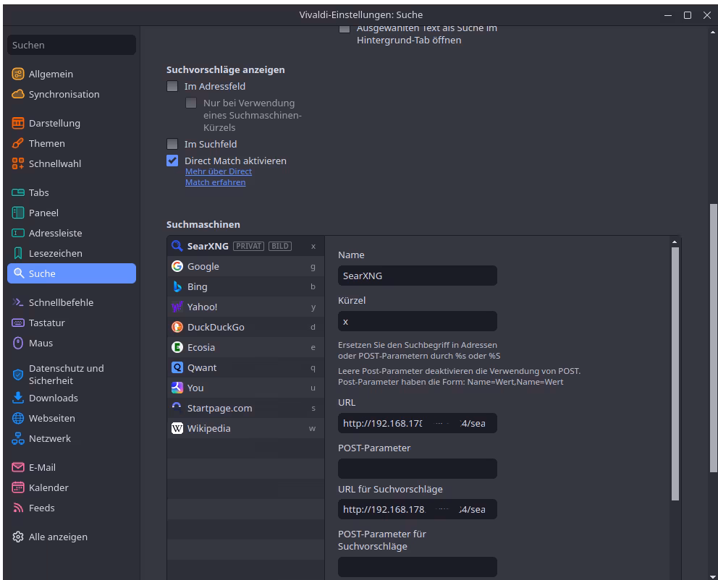
Task: Click the Schnellwahl grid icon
Action: coord(18,163)
